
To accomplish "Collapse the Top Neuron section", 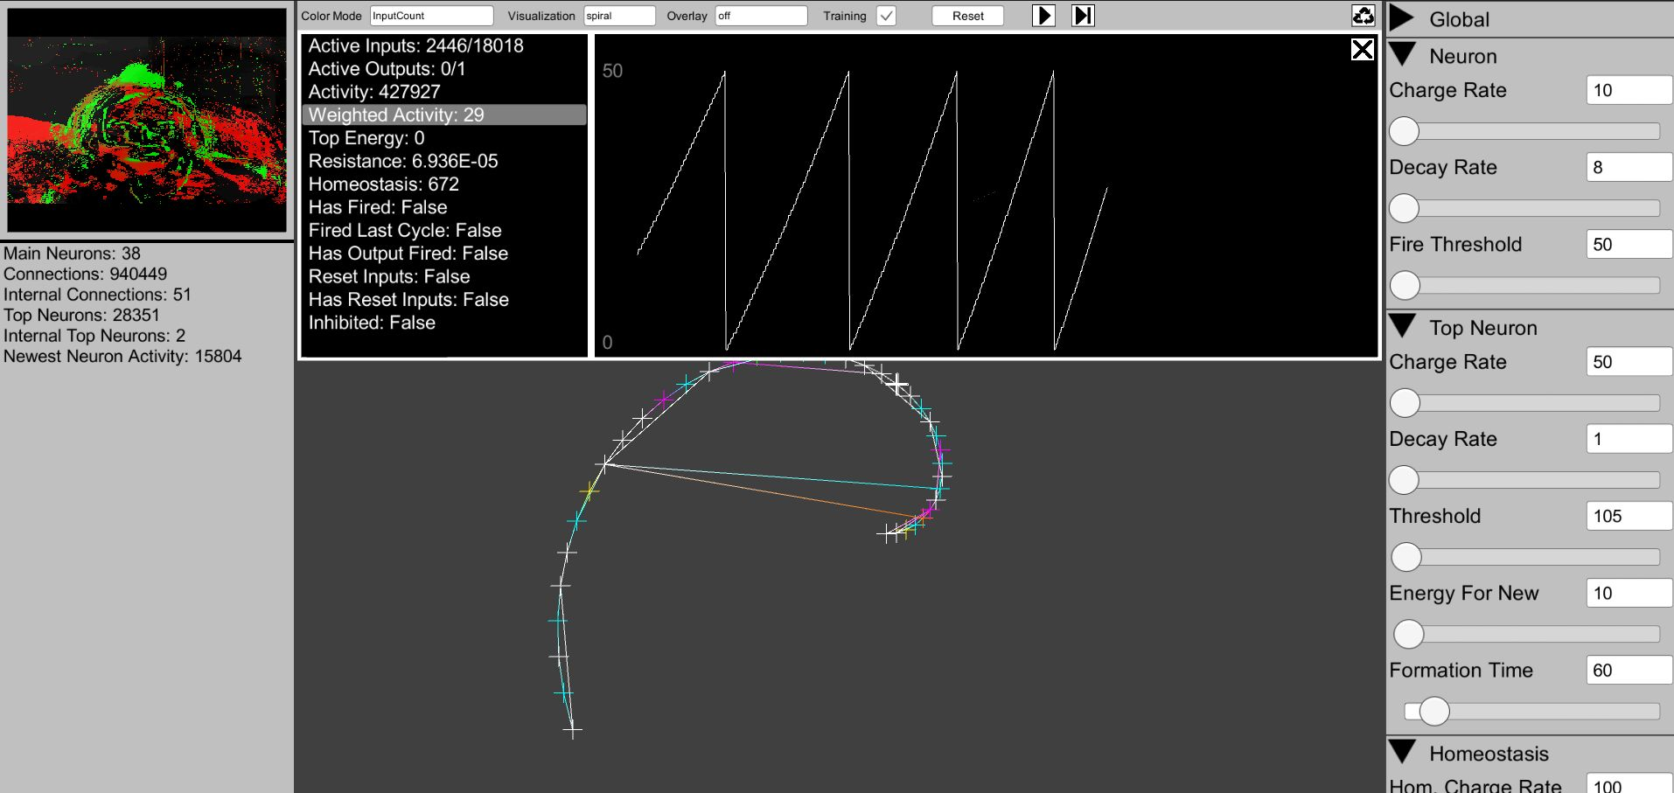I will 1403,327.
